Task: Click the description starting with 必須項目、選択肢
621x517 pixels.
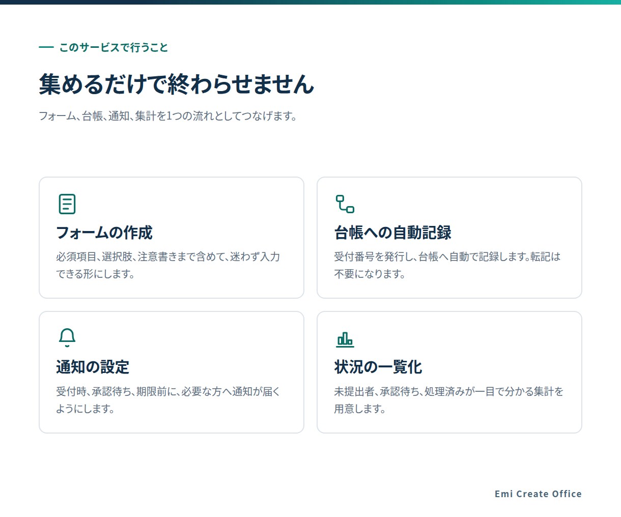Action: 168,265
